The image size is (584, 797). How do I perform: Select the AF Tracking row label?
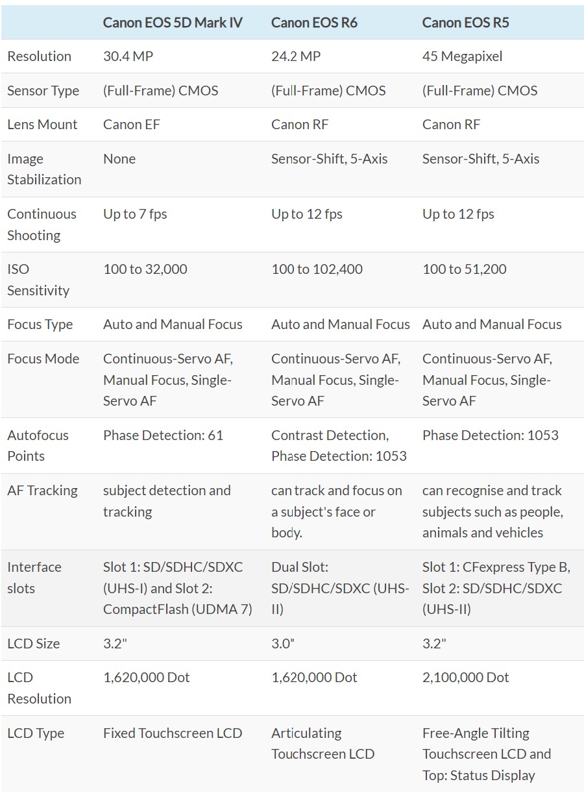[42, 491]
